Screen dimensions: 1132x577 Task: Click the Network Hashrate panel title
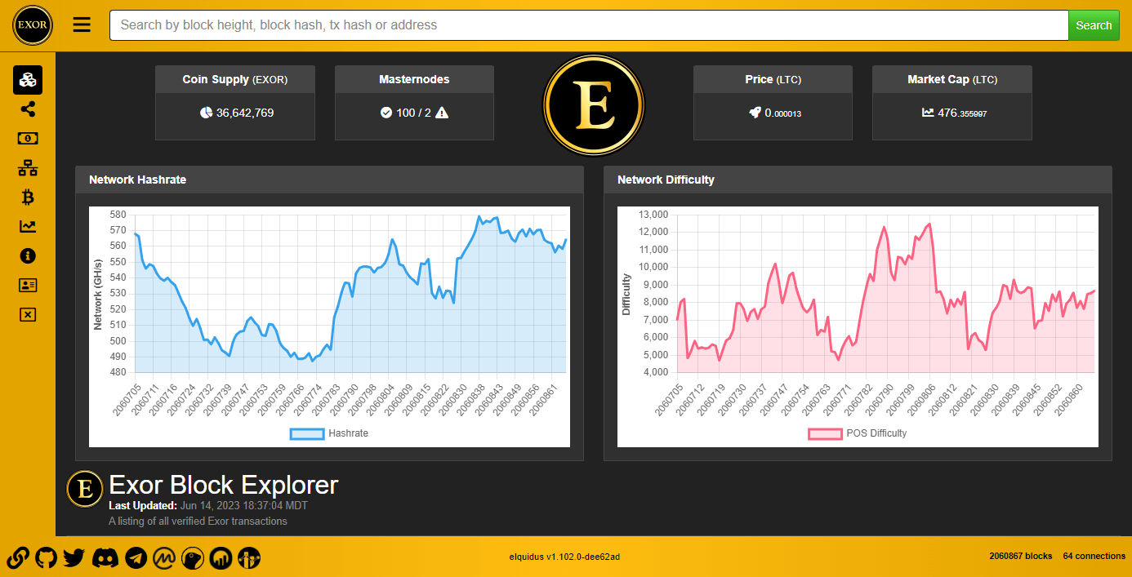[x=137, y=180]
